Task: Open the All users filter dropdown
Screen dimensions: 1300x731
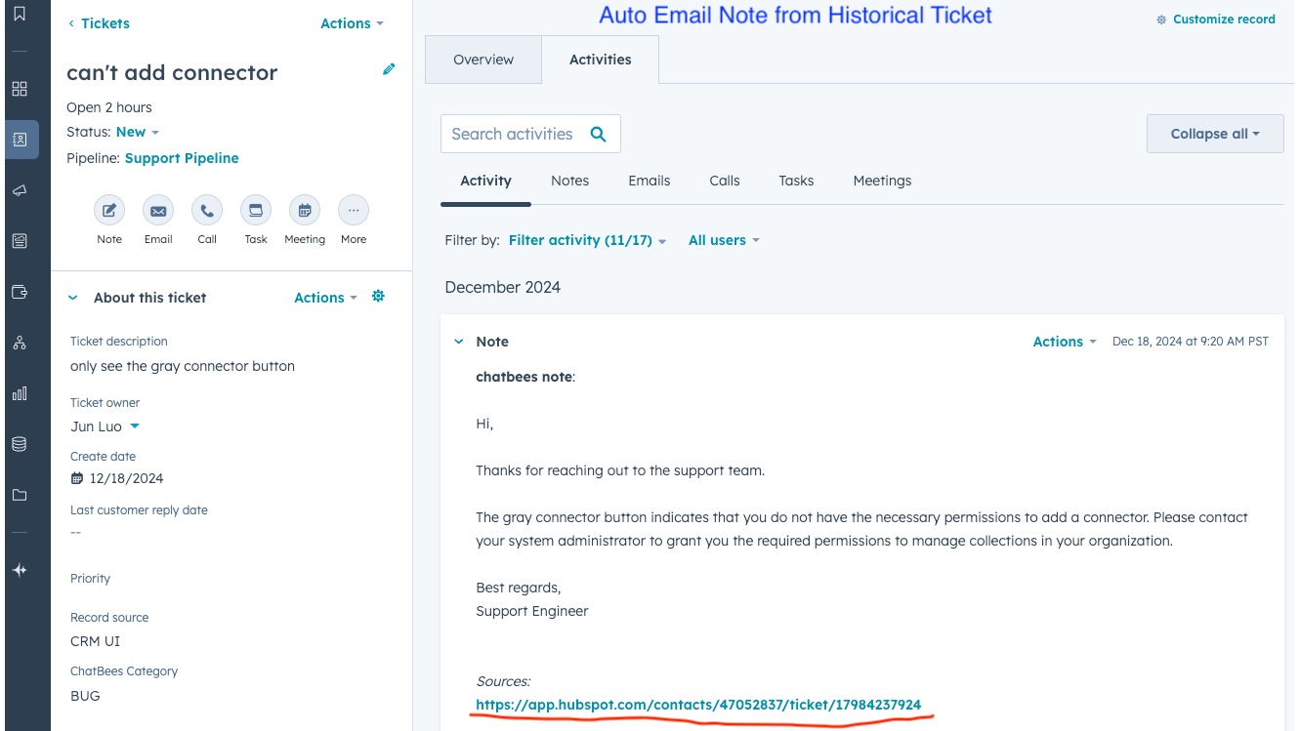Action: tap(723, 240)
